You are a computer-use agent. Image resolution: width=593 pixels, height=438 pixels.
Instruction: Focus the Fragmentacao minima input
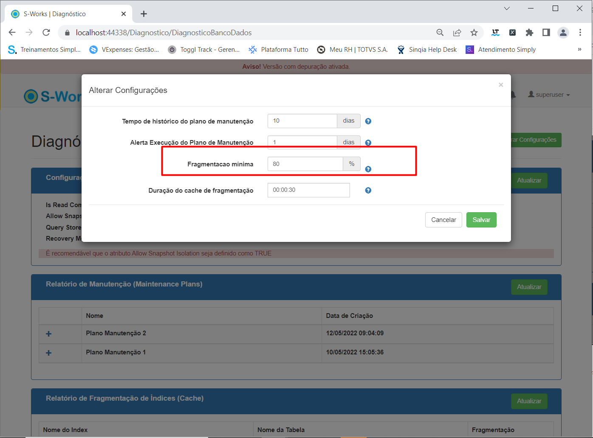coord(305,164)
